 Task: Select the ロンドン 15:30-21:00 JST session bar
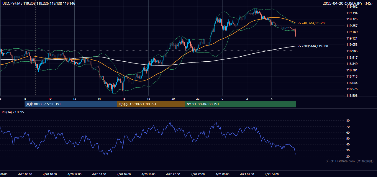151,104
